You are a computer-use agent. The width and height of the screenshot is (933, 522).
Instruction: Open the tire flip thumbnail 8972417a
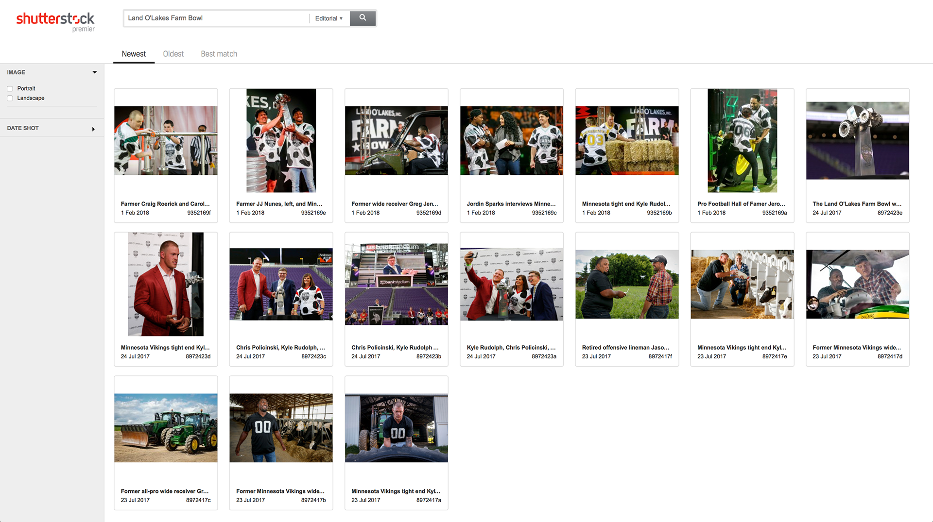397,428
